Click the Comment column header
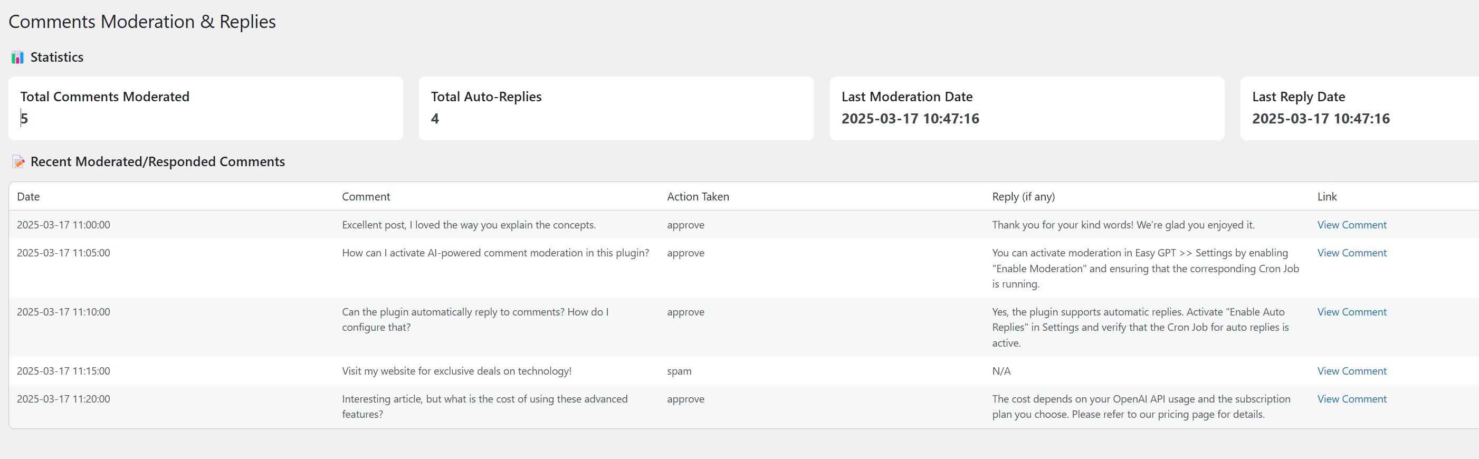The width and height of the screenshot is (1479, 459). click(x=366, y=197)
